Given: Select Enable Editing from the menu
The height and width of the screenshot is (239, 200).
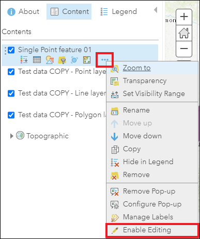Looking at the screenshot, I should point(152,230).
